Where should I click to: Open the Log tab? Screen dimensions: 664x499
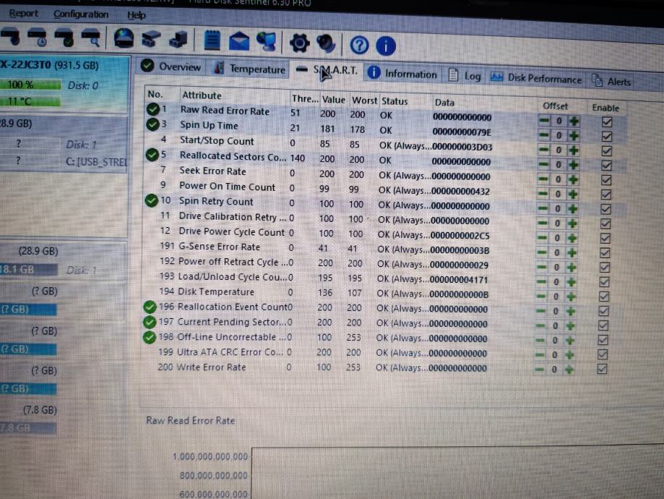point(465,76)
